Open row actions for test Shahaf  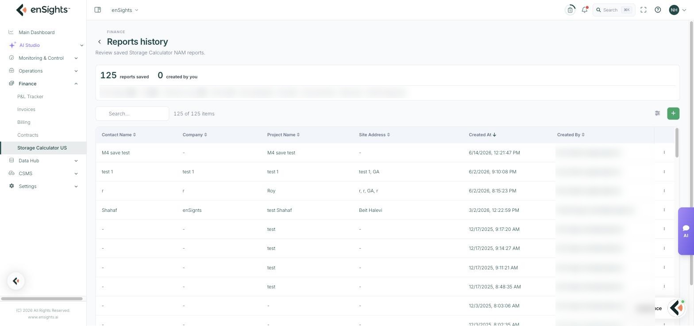point(664,210)
